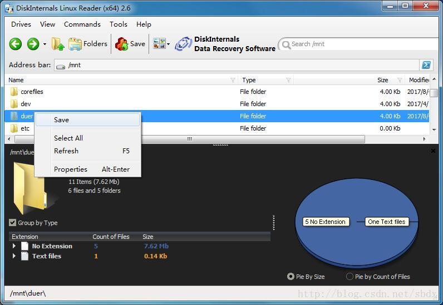Screen dimensions: 443x305
Task: Click the dev folder name
Action: click(x=26, y=104)
